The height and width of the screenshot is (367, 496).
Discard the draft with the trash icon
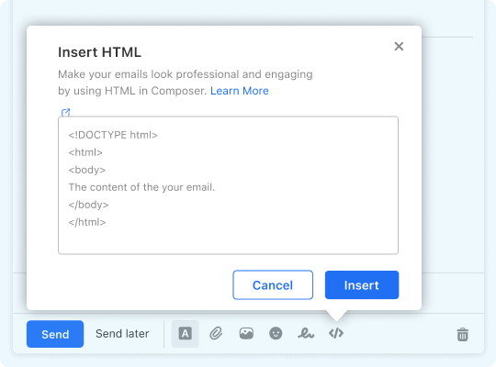[462, 335]
